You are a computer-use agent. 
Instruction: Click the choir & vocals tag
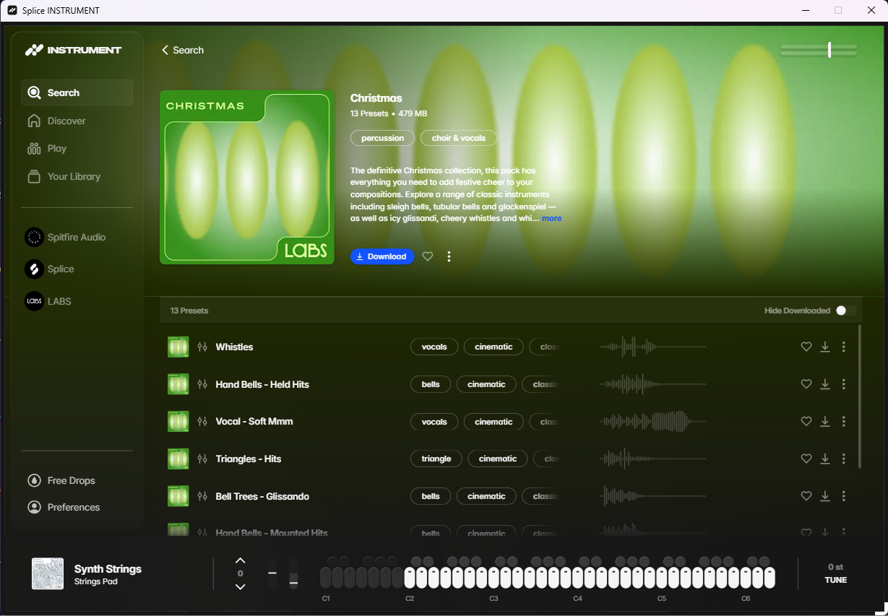459,138
